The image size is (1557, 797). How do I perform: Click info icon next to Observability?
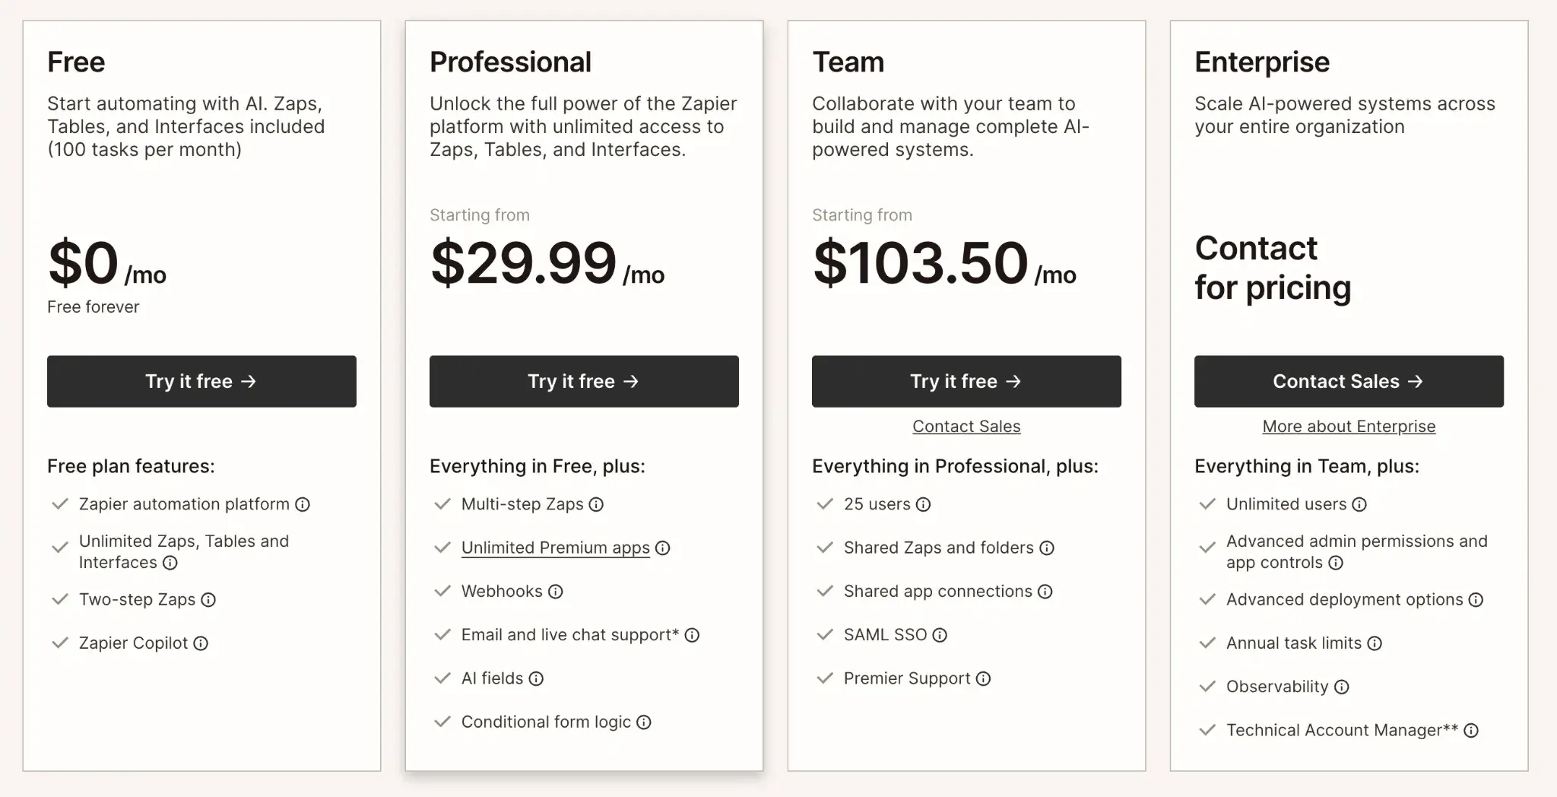(x=1341, y=687)
